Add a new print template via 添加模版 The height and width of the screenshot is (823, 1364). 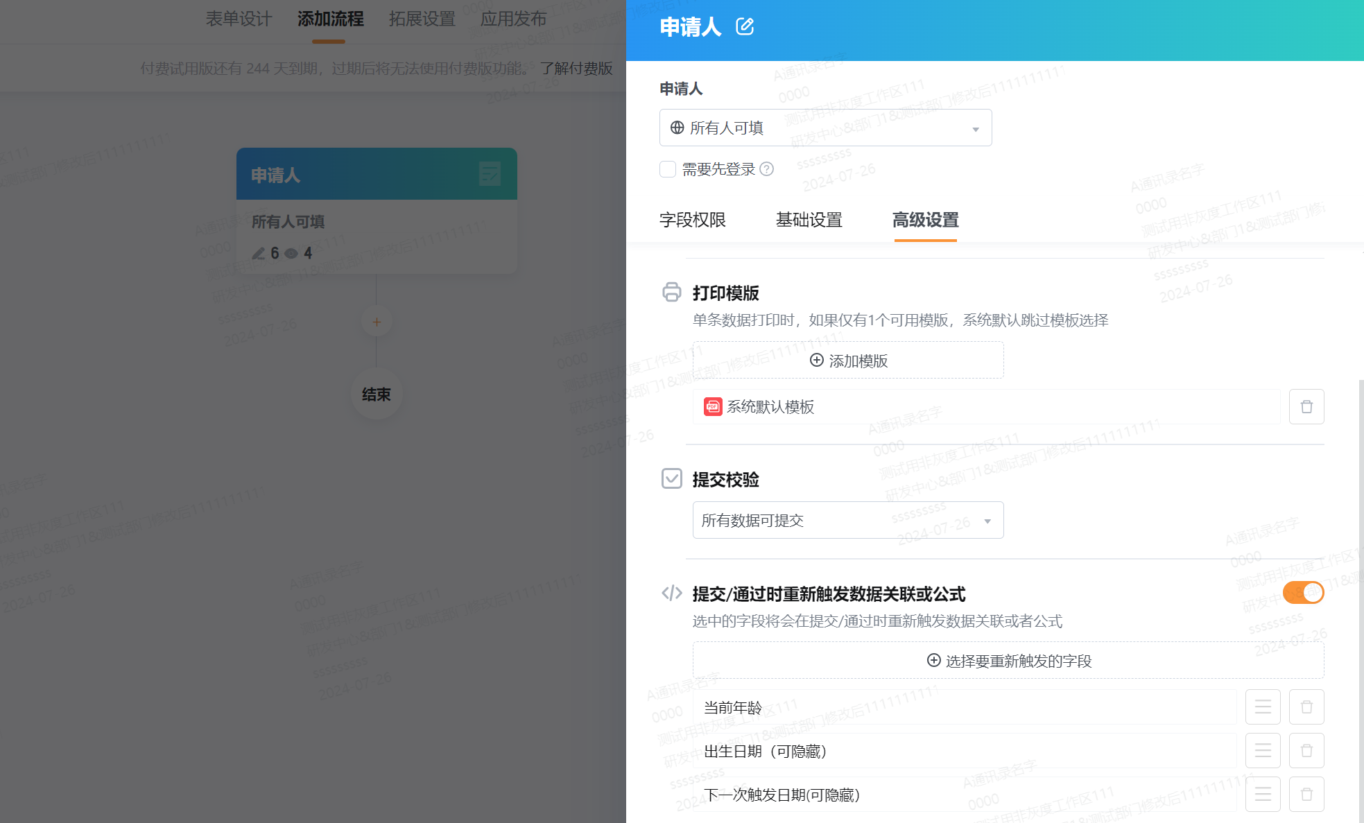tap(848, 361)
